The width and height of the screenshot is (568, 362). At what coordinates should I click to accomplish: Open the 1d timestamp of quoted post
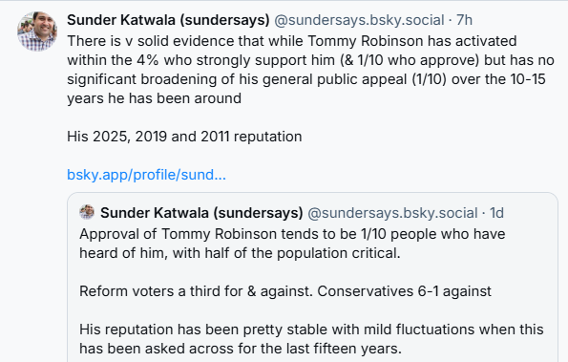coord(496,213)
